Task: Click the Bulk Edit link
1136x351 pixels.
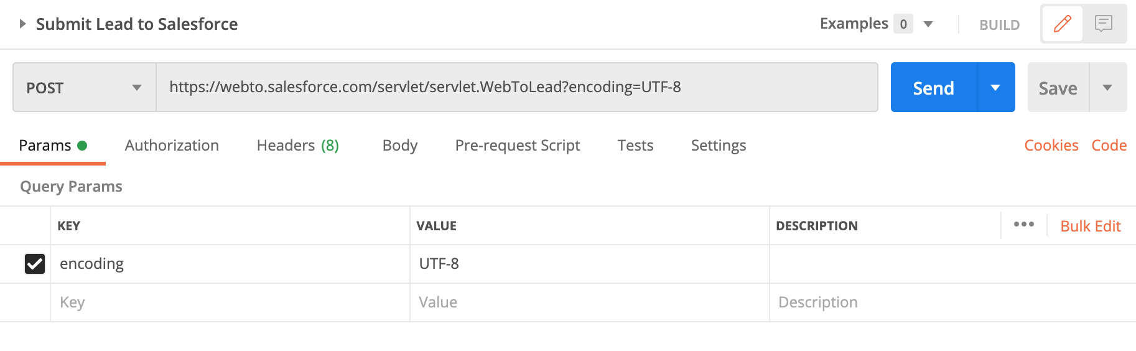Action: (x=1091, y=226)
